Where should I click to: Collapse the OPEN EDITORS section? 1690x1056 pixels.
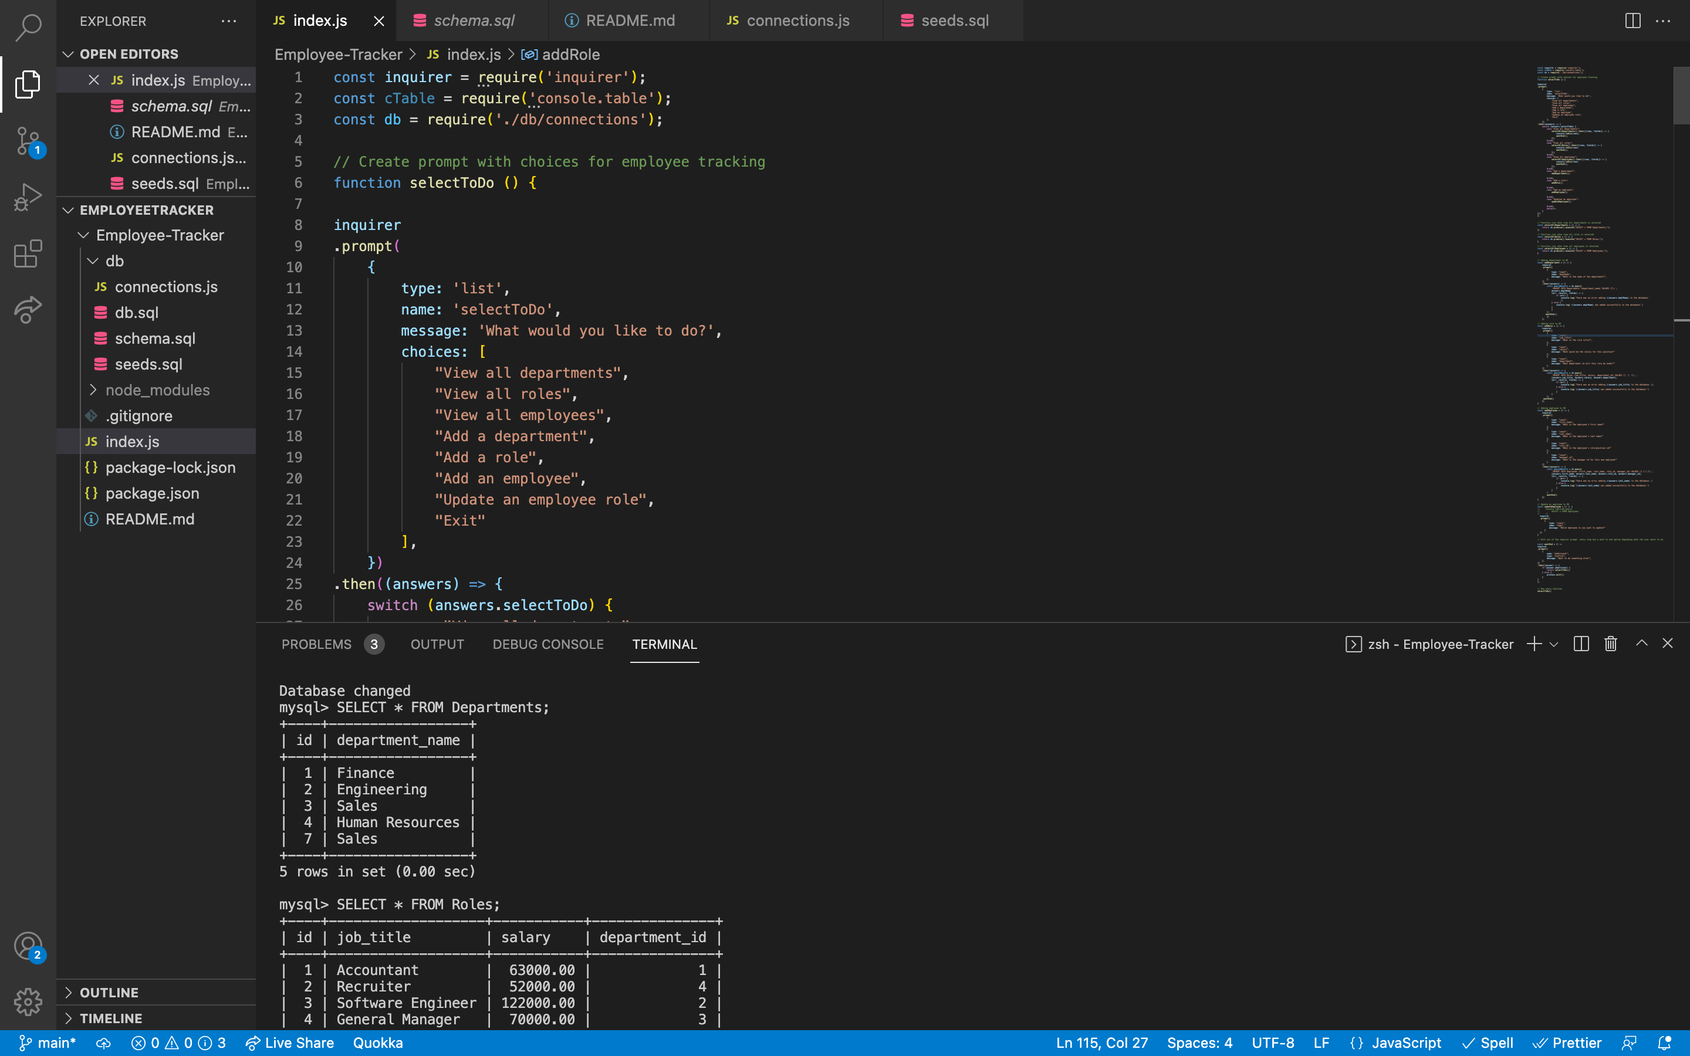pyautogui.click(x=69, y=54)
